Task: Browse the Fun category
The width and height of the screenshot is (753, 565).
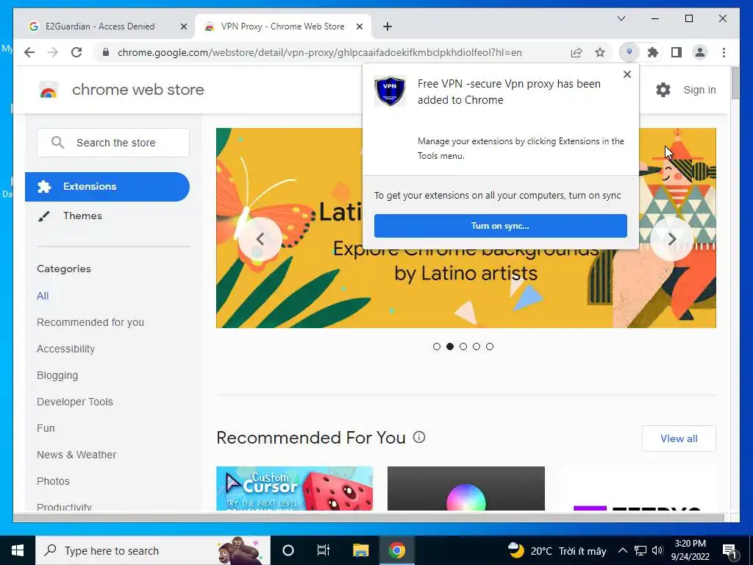Action: (46, 428)
